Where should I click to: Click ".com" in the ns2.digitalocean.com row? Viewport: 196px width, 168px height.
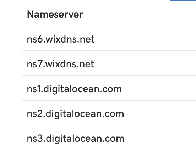(113, 114)
